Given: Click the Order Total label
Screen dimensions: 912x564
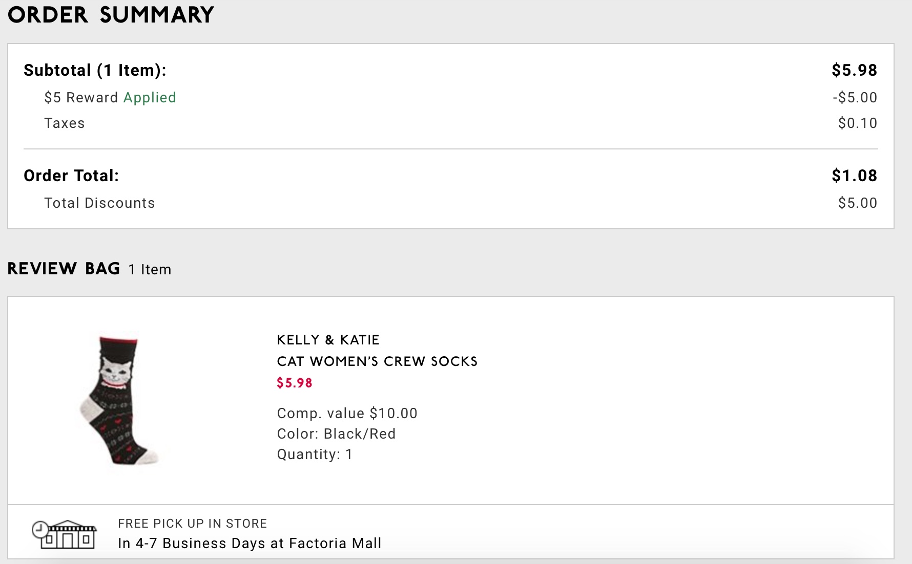Looking at the screenshot, I should click(71, 176).
